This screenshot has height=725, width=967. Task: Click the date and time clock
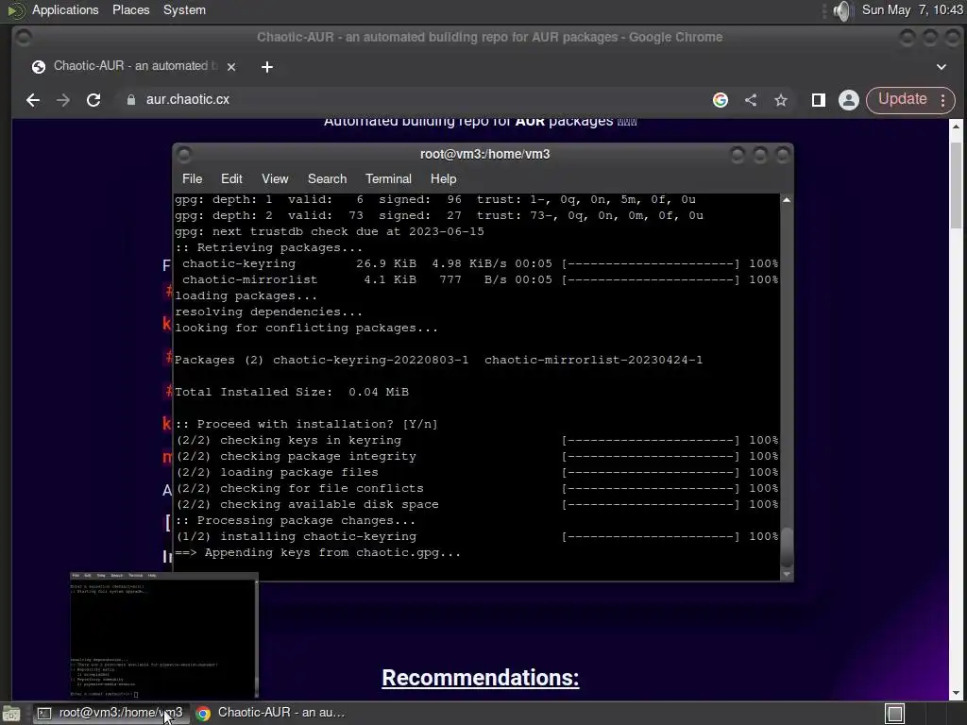912,9
